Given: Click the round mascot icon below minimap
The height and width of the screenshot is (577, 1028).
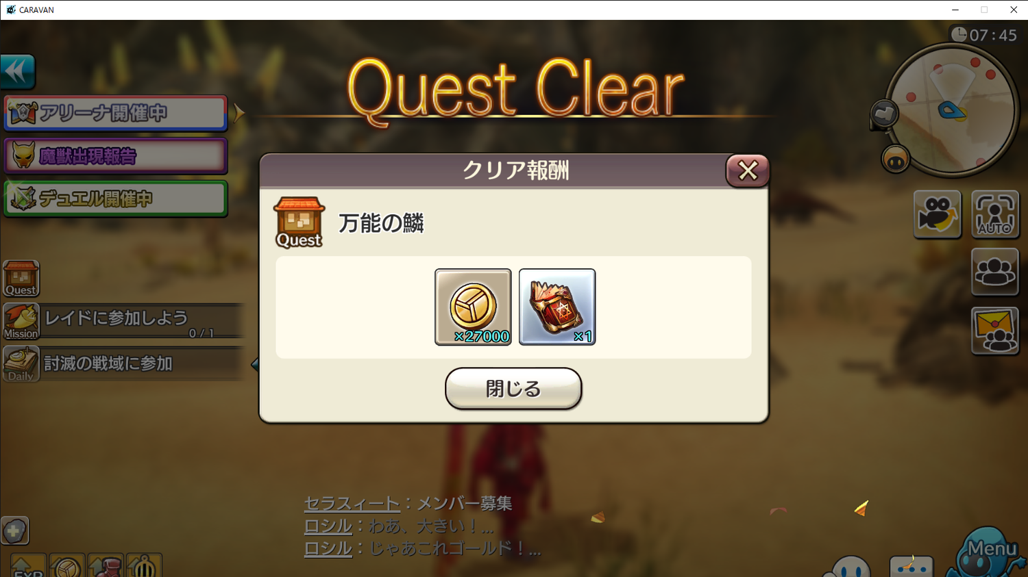Looking at the screenshot, I should pos(896,159).
